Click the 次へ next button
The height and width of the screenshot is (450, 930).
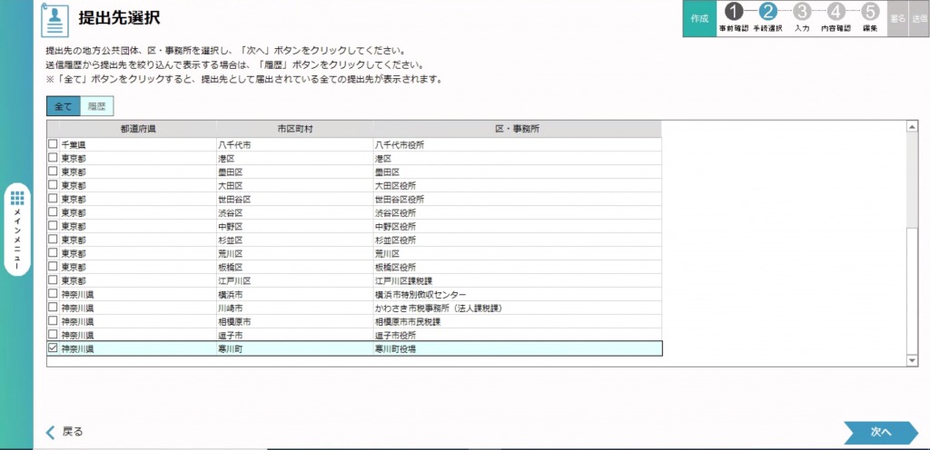880,432
